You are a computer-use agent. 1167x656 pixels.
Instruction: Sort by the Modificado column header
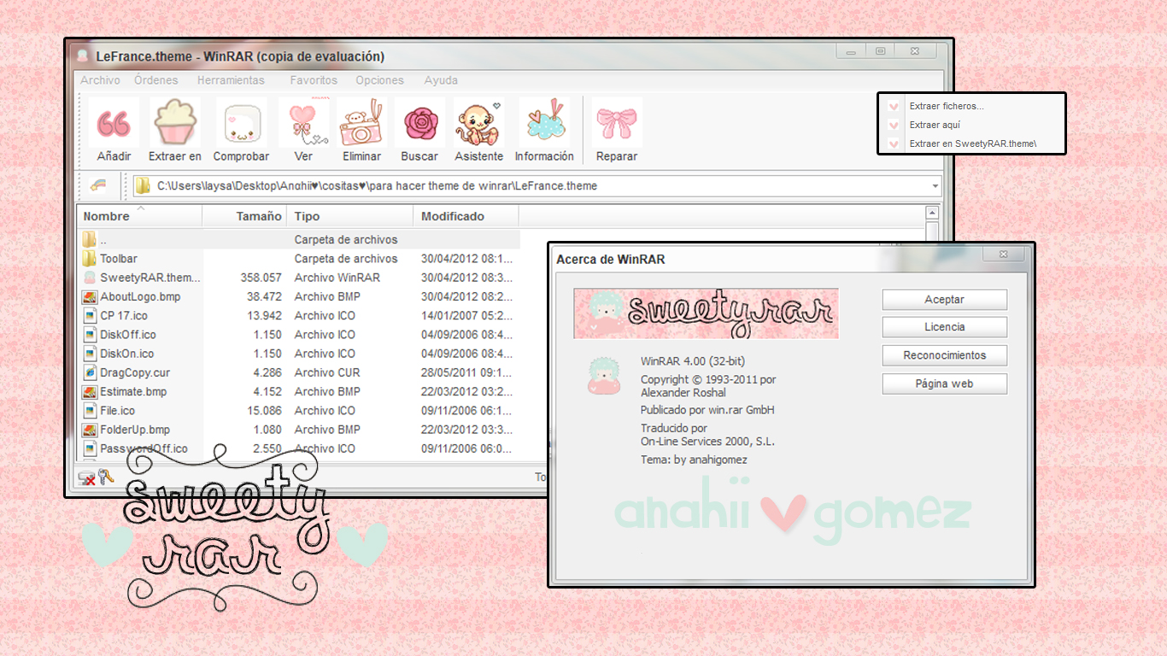point(466,216)
